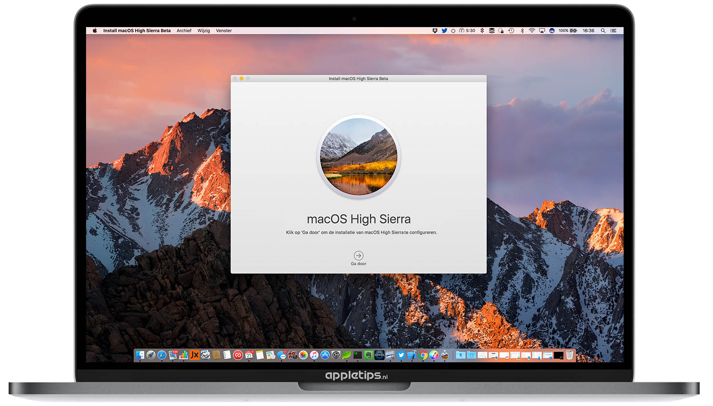Open the Bluetooth menu
This screenshot has width=713, height=406.
click(522, 31)
